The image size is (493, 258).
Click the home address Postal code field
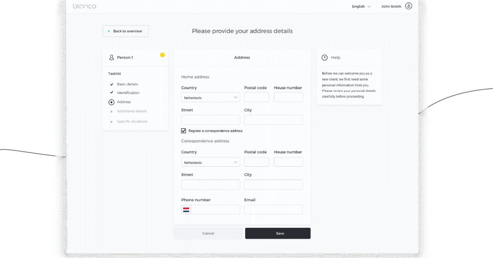click(256, 97)
